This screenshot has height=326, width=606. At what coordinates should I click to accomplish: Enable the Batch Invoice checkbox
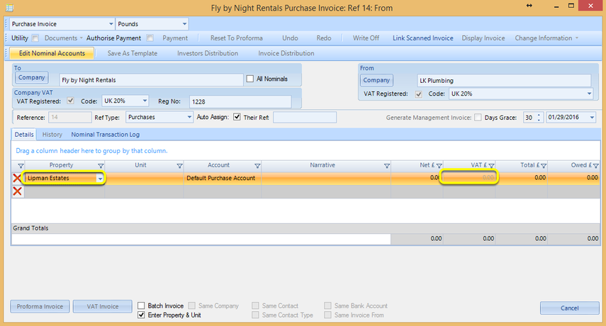pos(141,305)
